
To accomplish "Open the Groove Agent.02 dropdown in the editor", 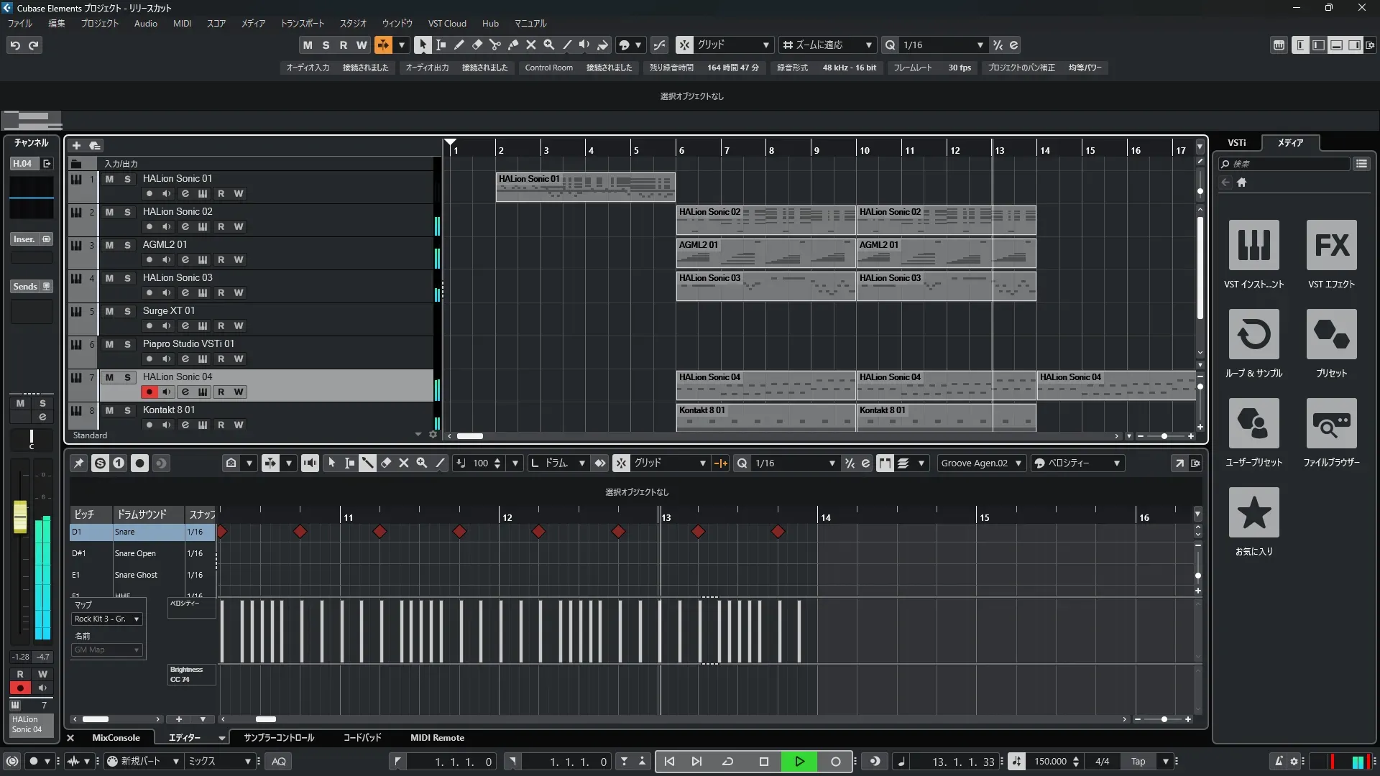I will [x=980, y=463].
